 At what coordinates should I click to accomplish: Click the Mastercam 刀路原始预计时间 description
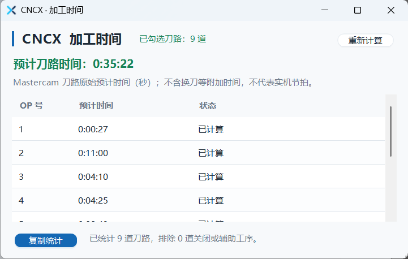coord(164,83)
